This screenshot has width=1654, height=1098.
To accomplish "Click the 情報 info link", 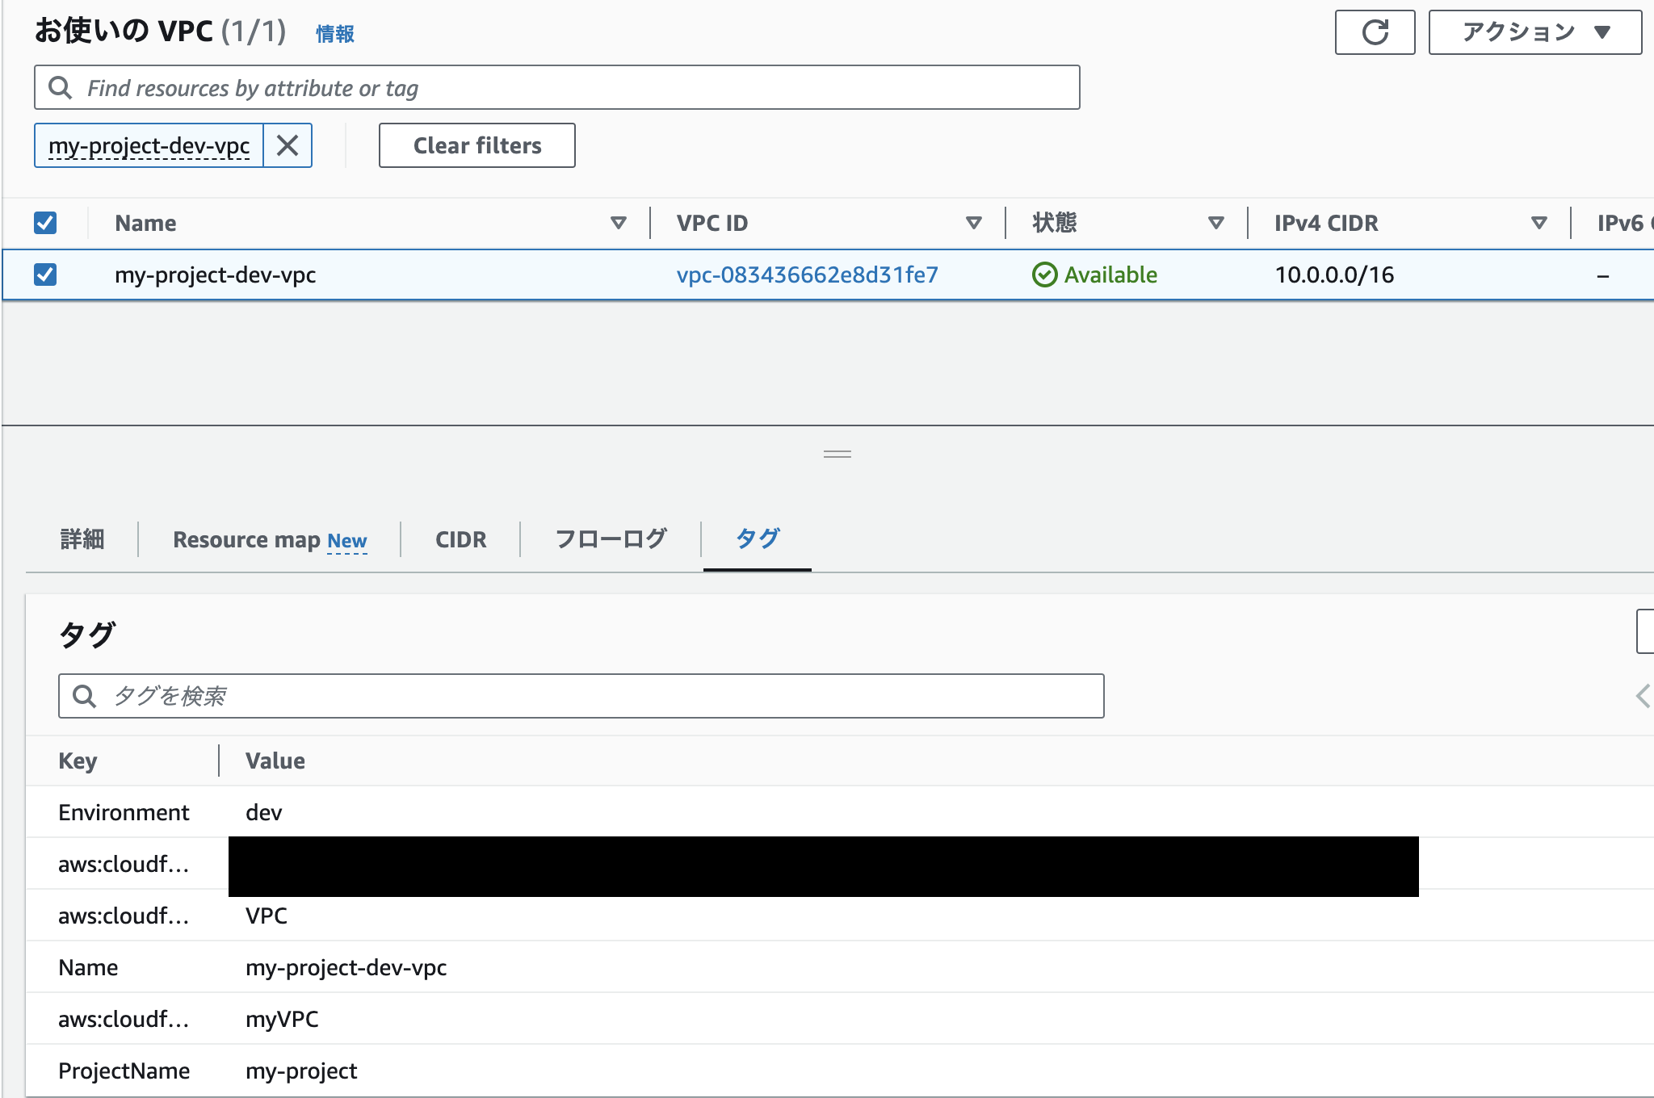I will pyautogui.click(x=334, y=34).
